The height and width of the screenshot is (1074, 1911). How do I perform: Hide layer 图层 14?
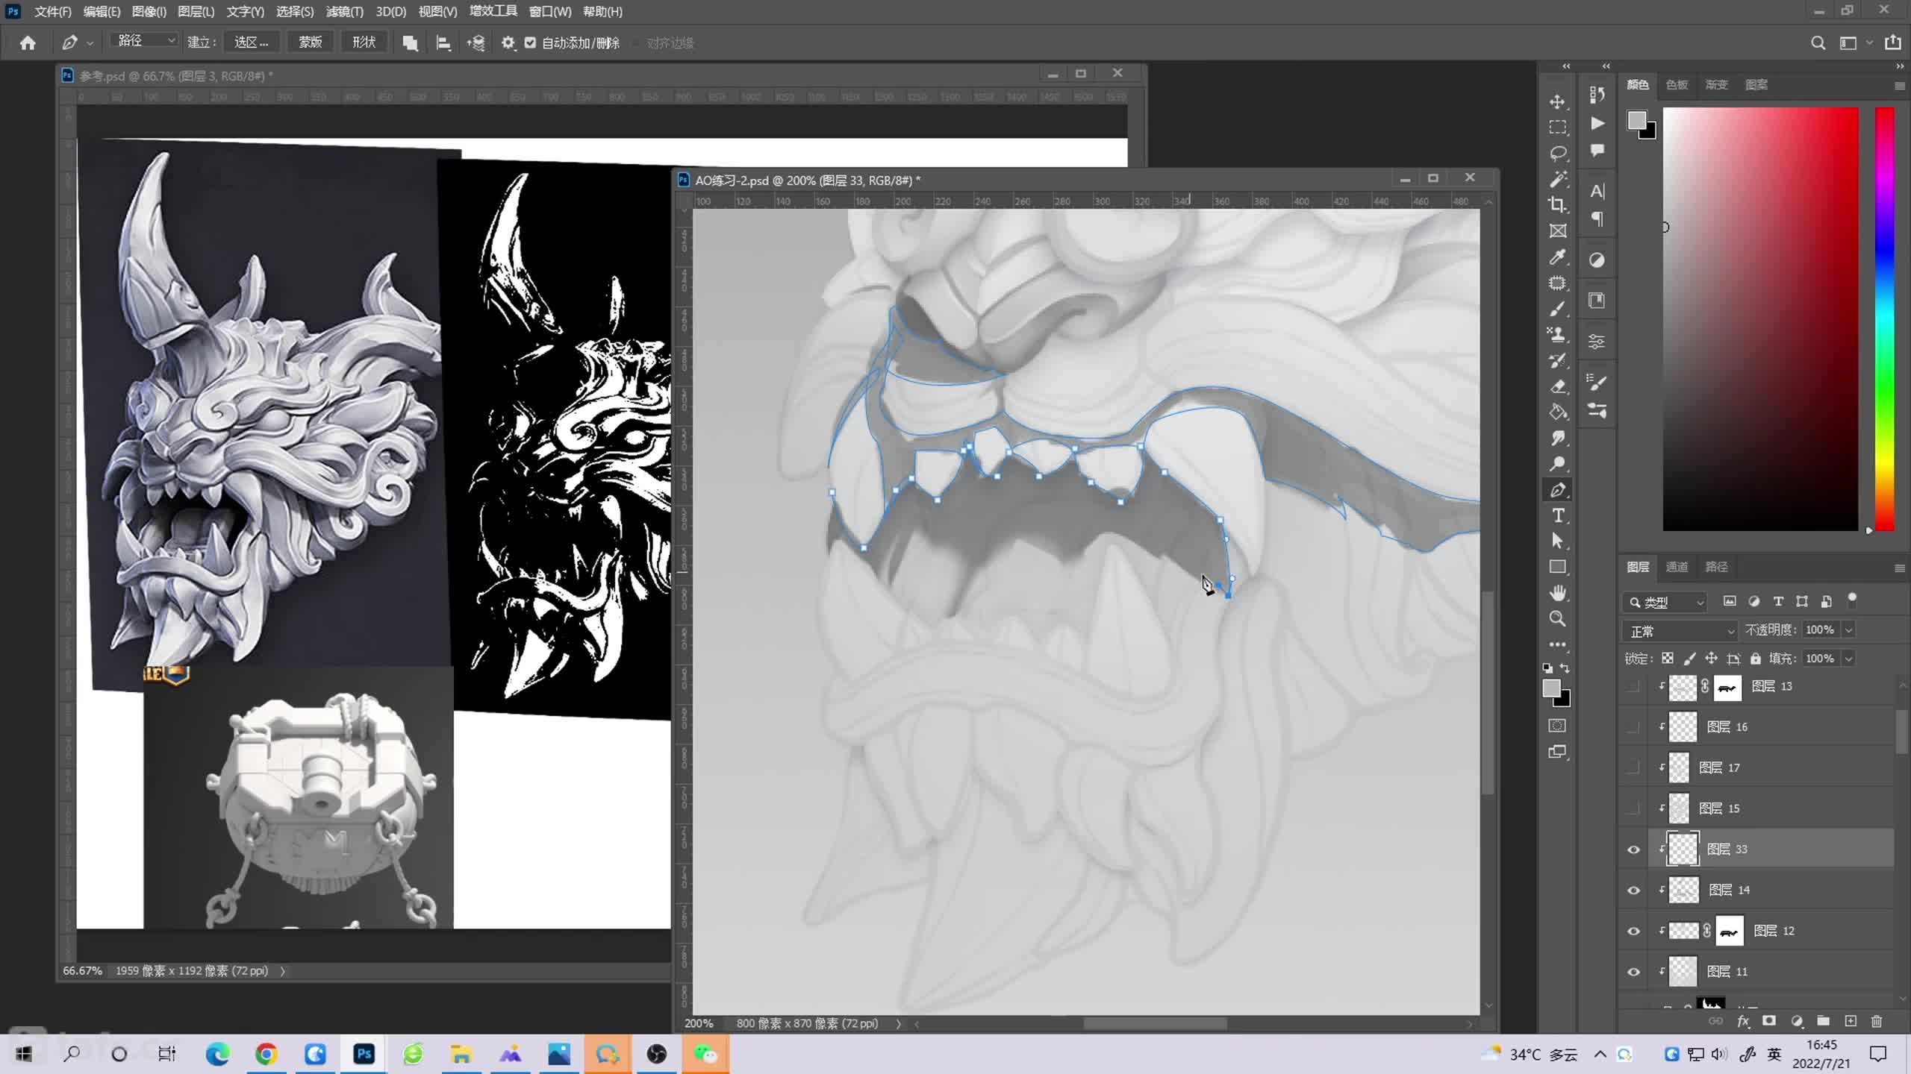point(1633,891)
